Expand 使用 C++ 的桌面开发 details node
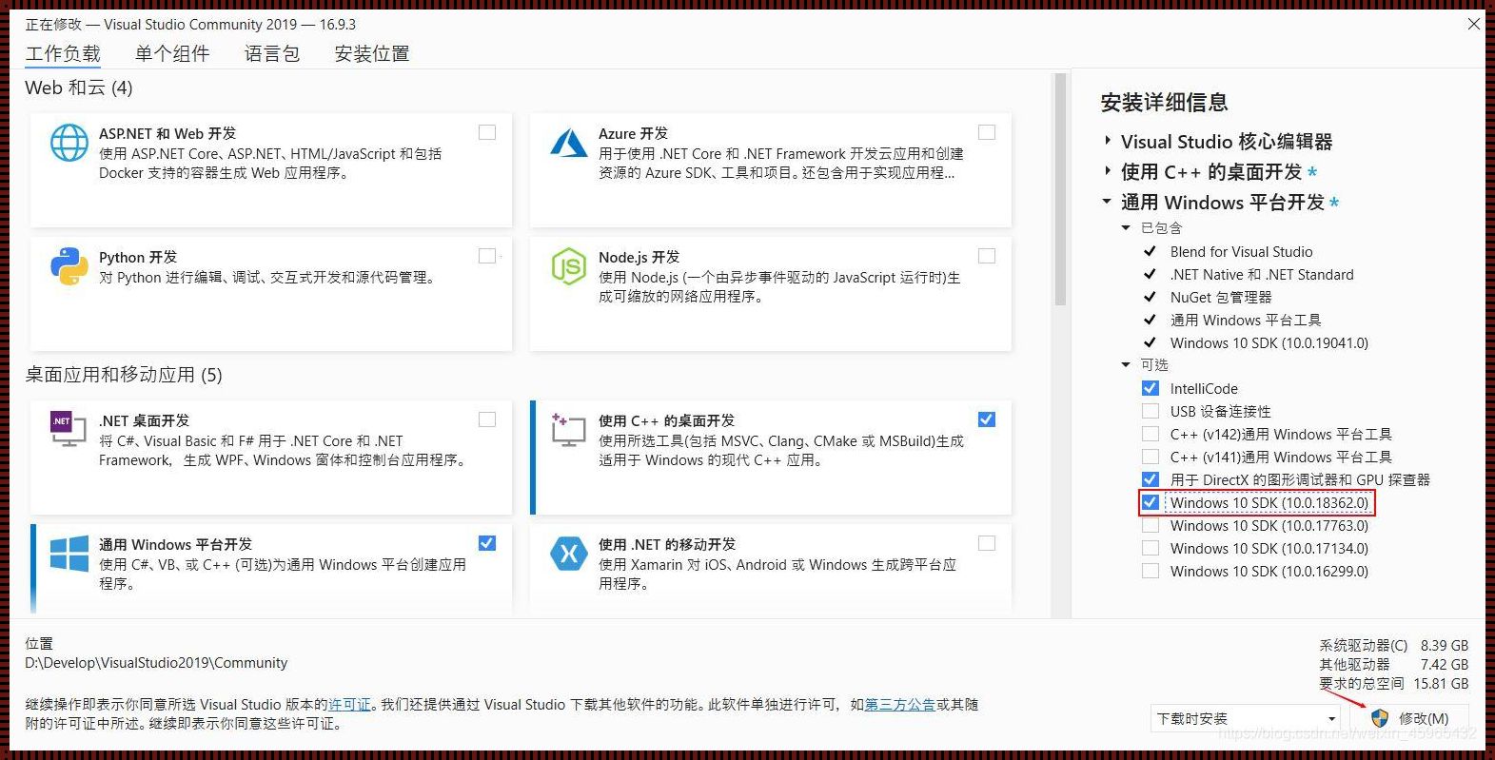1495x760 pixels. coord(1108,171)
